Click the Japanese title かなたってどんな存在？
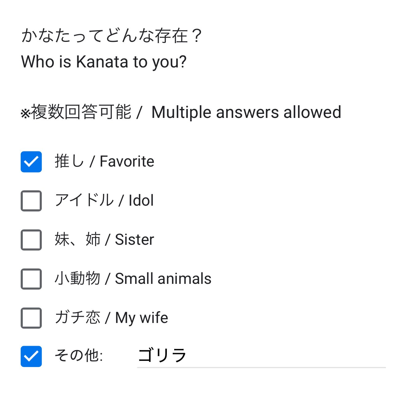The image size is (406, 395). [111, 36]
